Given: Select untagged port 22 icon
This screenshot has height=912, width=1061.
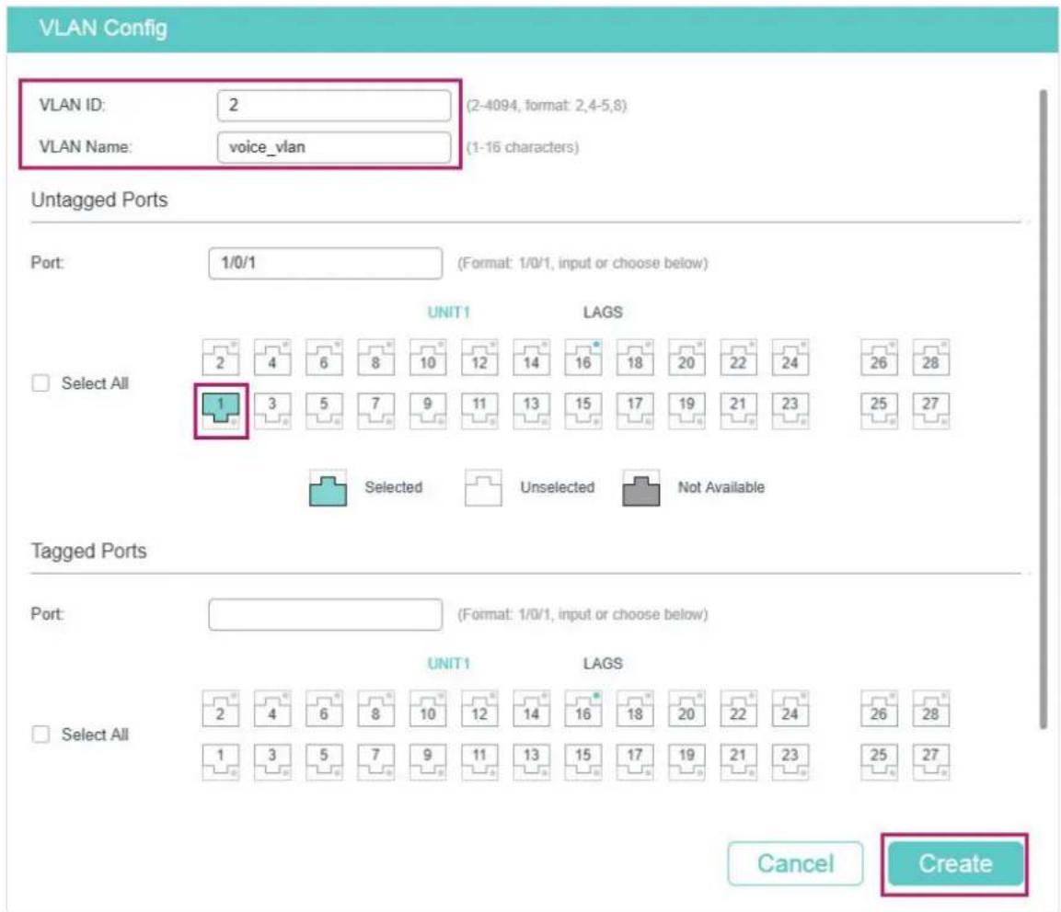Looking at the screenshot, I should point(738,357).
